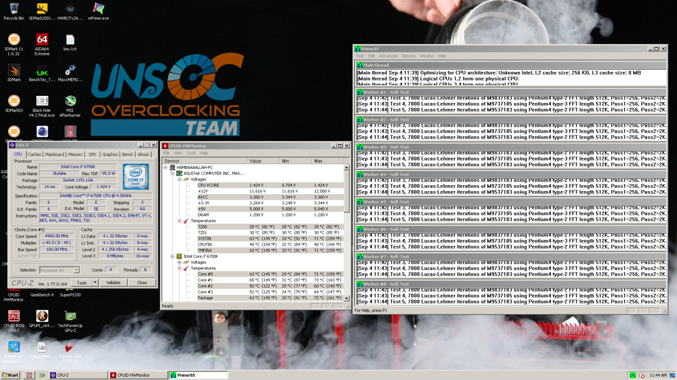Screen dimensions: 677x380
Task: Switch to CPU-Z Mainboard tab
Action: point(54,155)
